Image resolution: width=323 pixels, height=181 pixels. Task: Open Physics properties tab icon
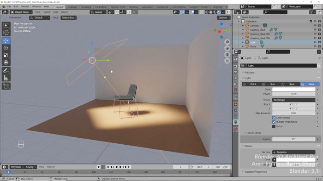click(x=236, y=110)
